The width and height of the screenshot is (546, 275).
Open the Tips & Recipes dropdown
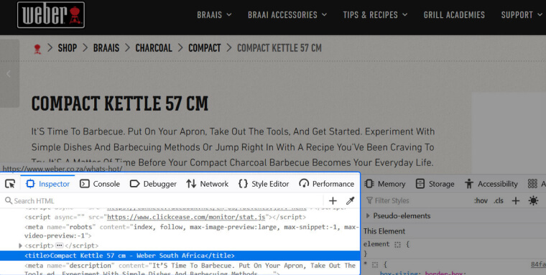click(375, 15)
